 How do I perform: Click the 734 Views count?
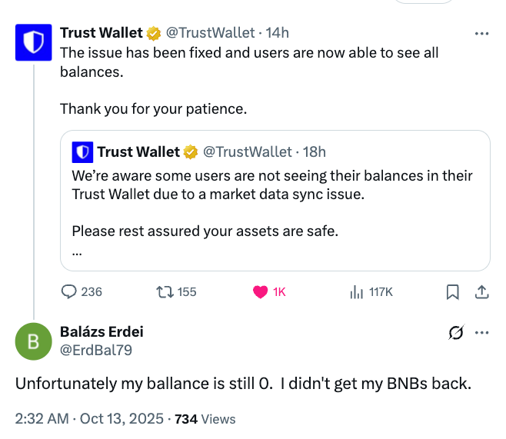tap(205, 419)
